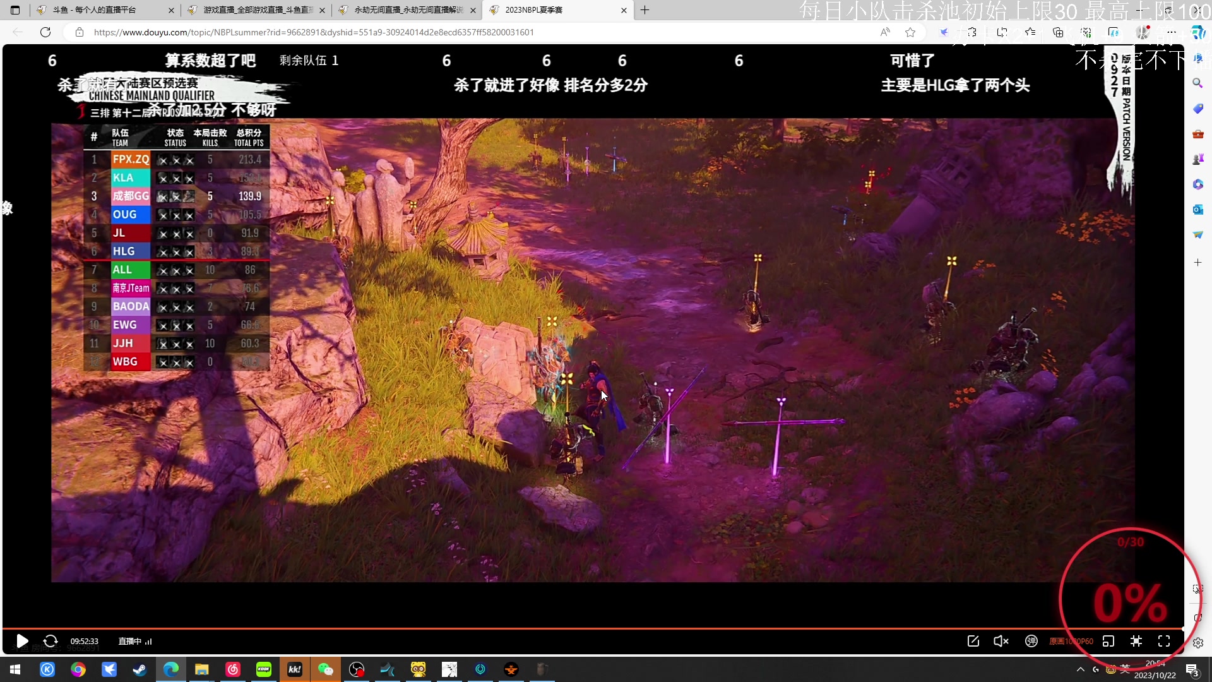1212x682 pixels.
Task: Open Outlook in the sidebar
Action: 1197,210
